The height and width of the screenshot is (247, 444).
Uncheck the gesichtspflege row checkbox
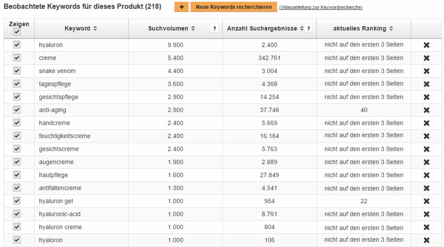[17, 97]
